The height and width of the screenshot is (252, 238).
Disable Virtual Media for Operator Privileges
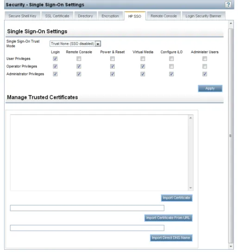pyautogui.click(x=143, y=67)
